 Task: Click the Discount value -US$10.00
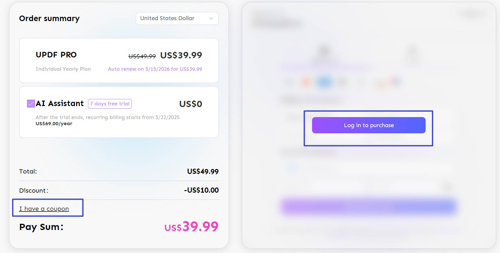pyautogui.click(x=201, y=190)
